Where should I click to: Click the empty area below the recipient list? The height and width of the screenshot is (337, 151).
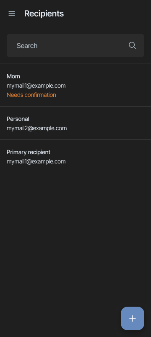(75, 236)
